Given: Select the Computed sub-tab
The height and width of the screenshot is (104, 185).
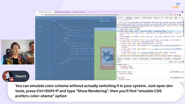Looking at the screenshot, I should coord(127,59).
